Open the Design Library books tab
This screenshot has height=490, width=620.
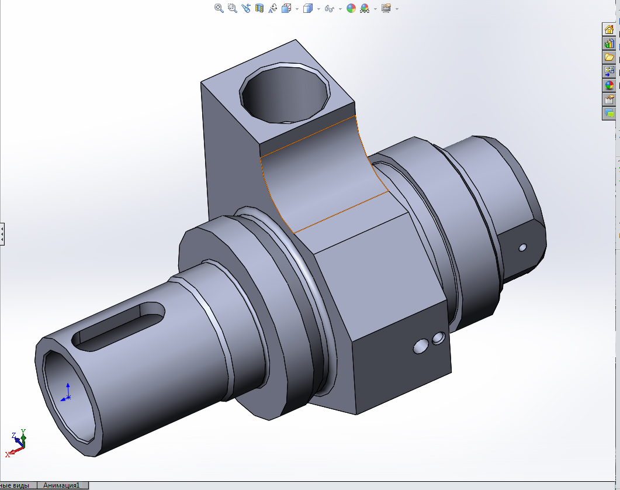click(609, 43)
